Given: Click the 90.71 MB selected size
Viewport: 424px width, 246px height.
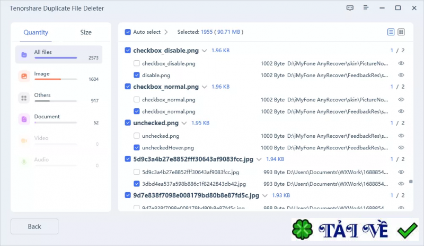Looking at the screenshot, I should (x=229, y=32).
